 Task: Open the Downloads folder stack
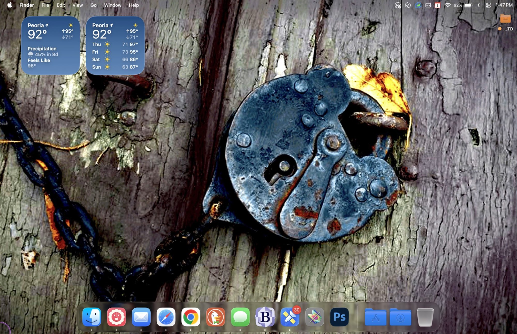400,317
